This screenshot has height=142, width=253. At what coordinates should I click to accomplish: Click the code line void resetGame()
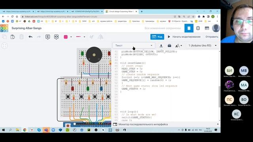pos(133,63)
